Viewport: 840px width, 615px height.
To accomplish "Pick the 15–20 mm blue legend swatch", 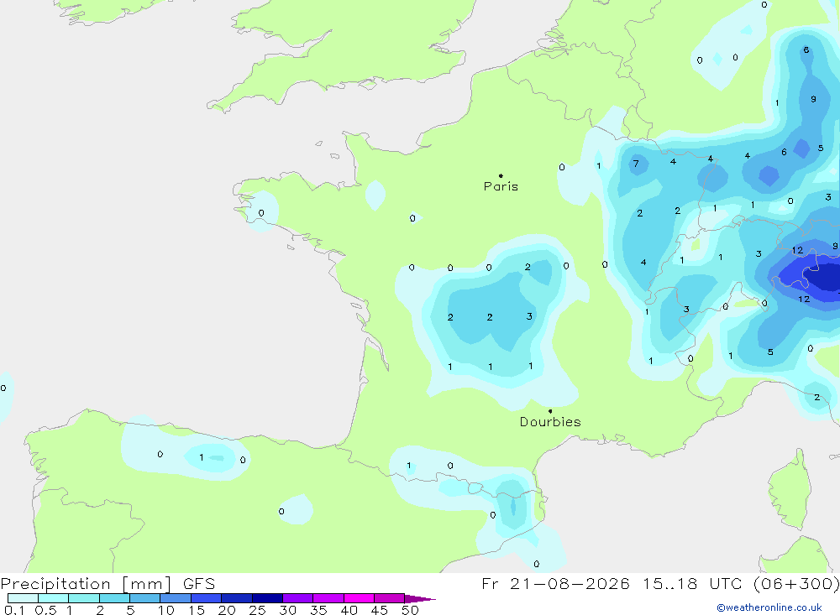I will 206,598.
